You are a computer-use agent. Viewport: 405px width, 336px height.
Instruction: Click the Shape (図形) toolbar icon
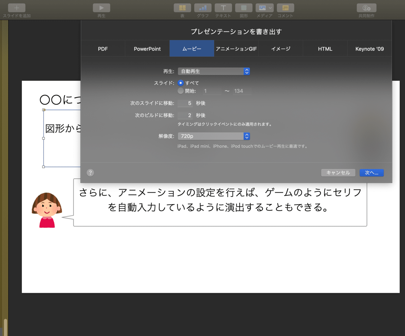tap(244, 8)
